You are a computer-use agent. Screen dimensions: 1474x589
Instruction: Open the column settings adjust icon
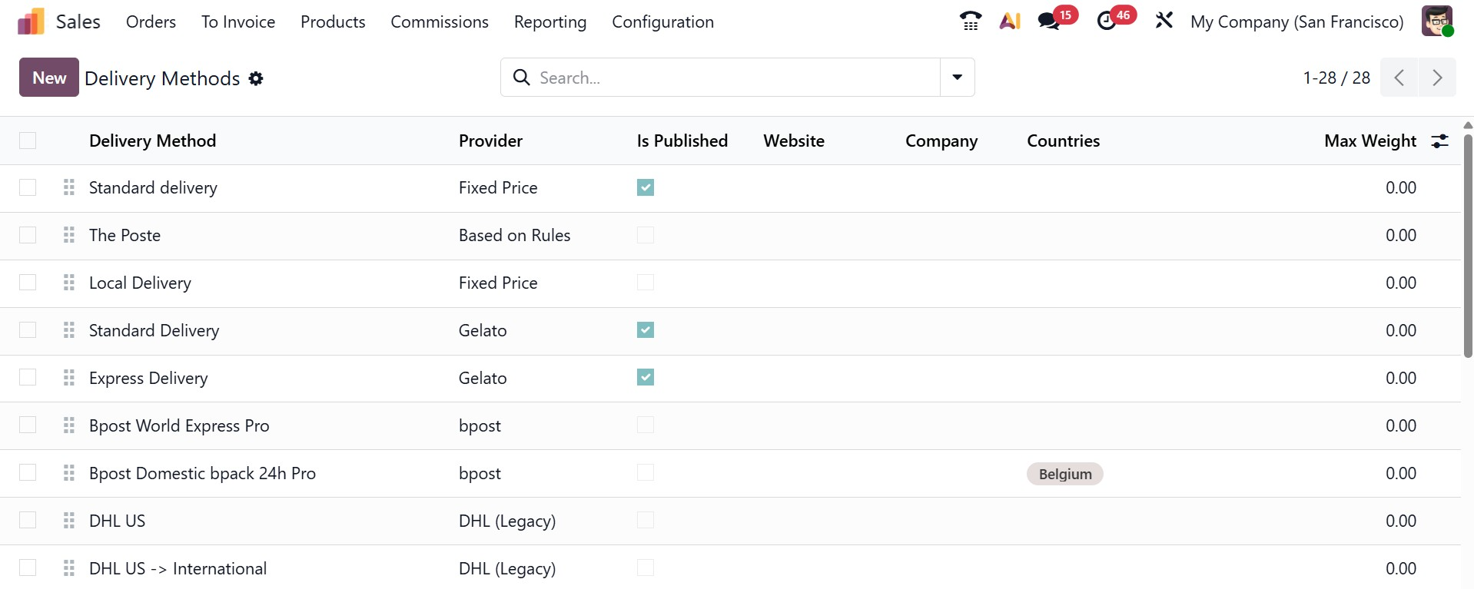tap(1439, 141)
